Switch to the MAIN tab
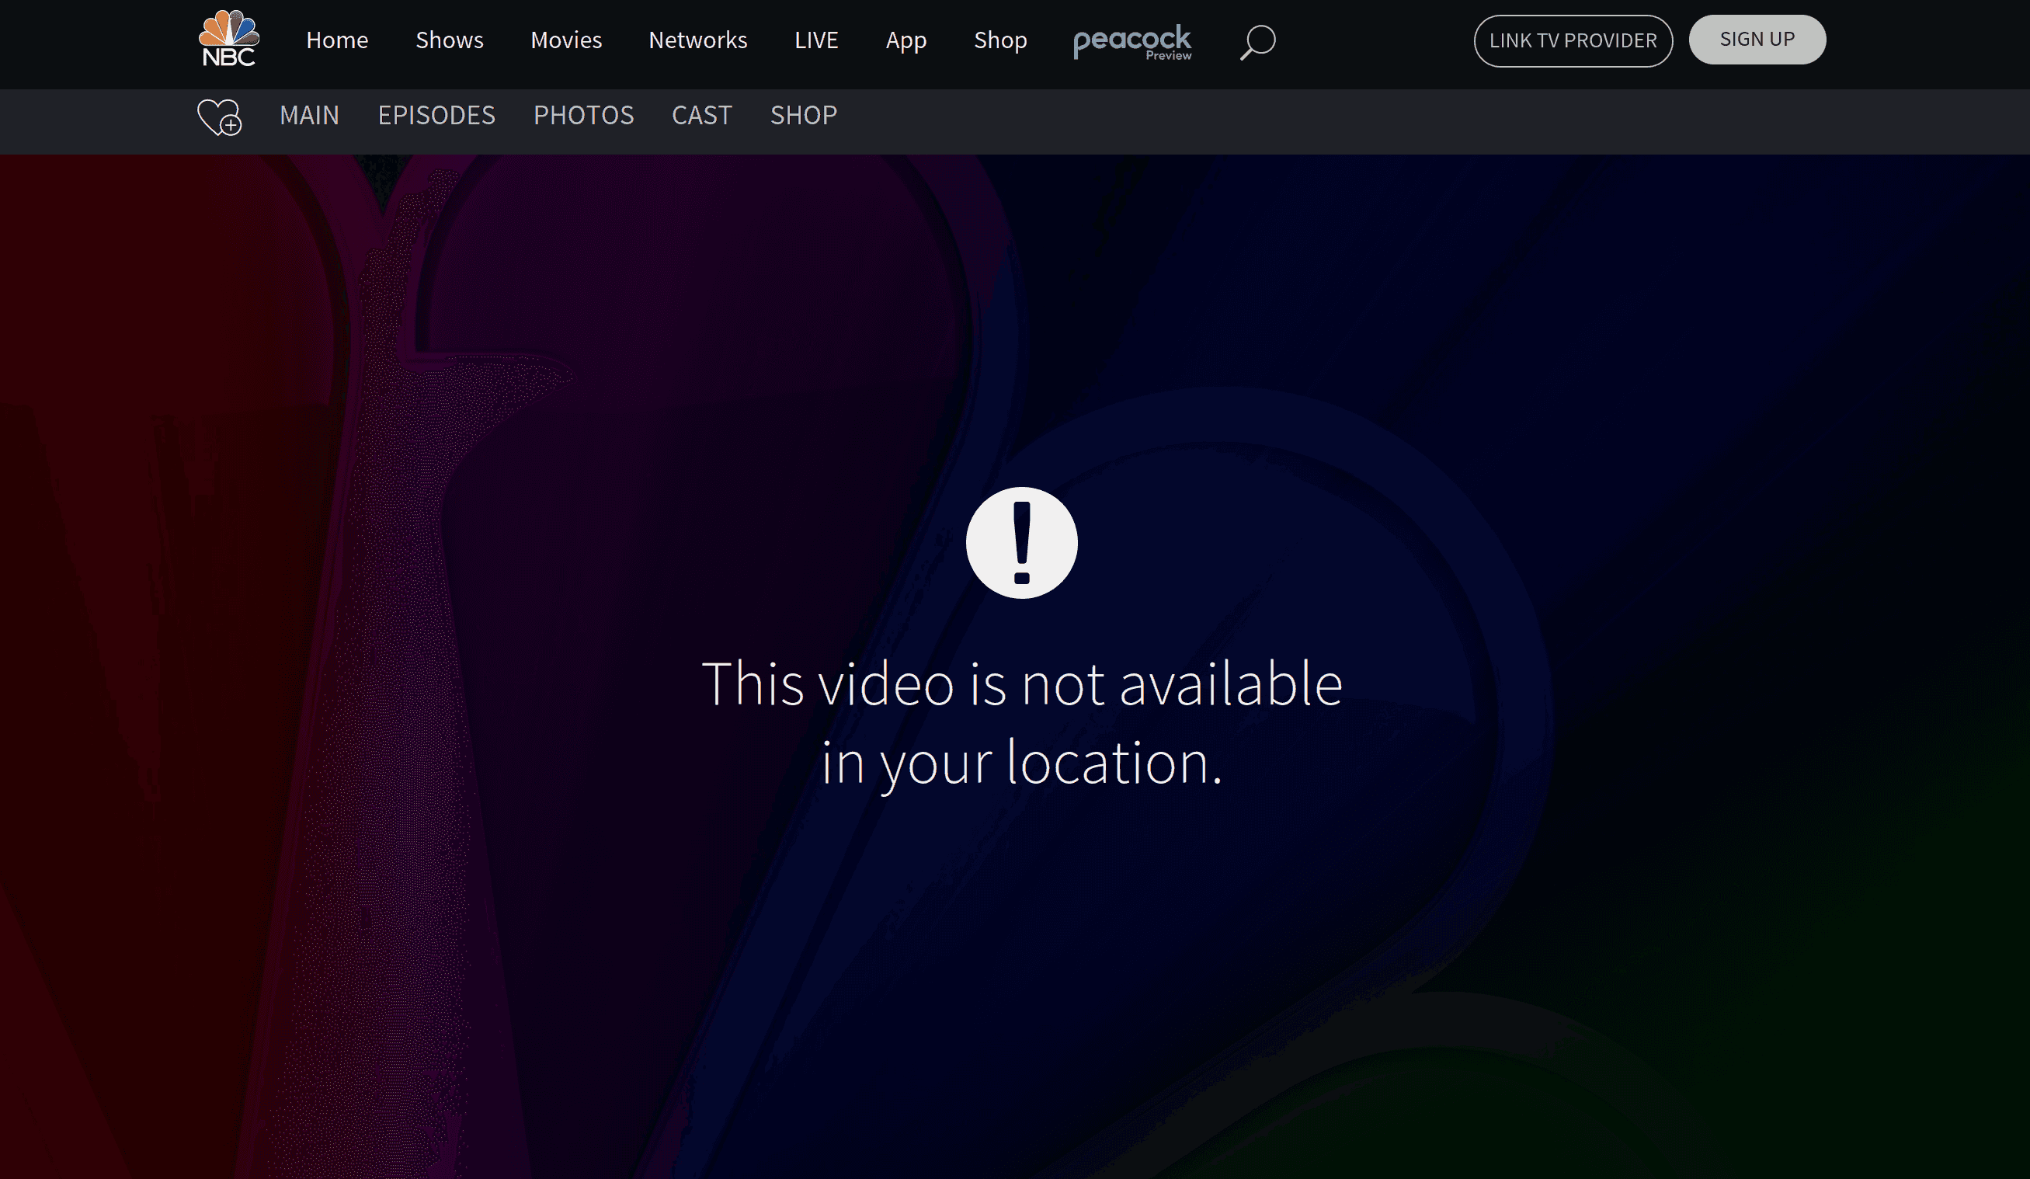Screen dimensions: 2030x1179 (x=309, y=115)
